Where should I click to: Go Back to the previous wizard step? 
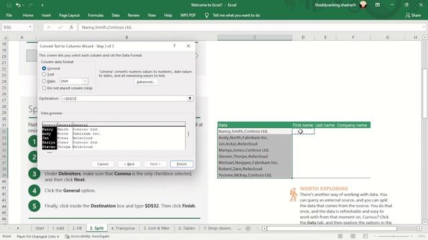[129, 164]
